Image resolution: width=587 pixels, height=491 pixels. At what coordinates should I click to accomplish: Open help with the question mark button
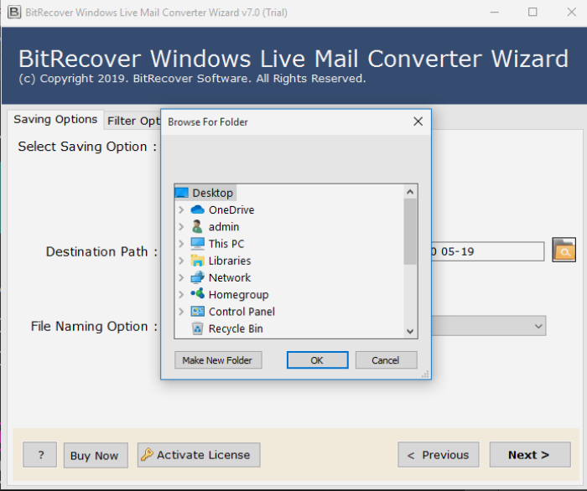coord(39,455)
